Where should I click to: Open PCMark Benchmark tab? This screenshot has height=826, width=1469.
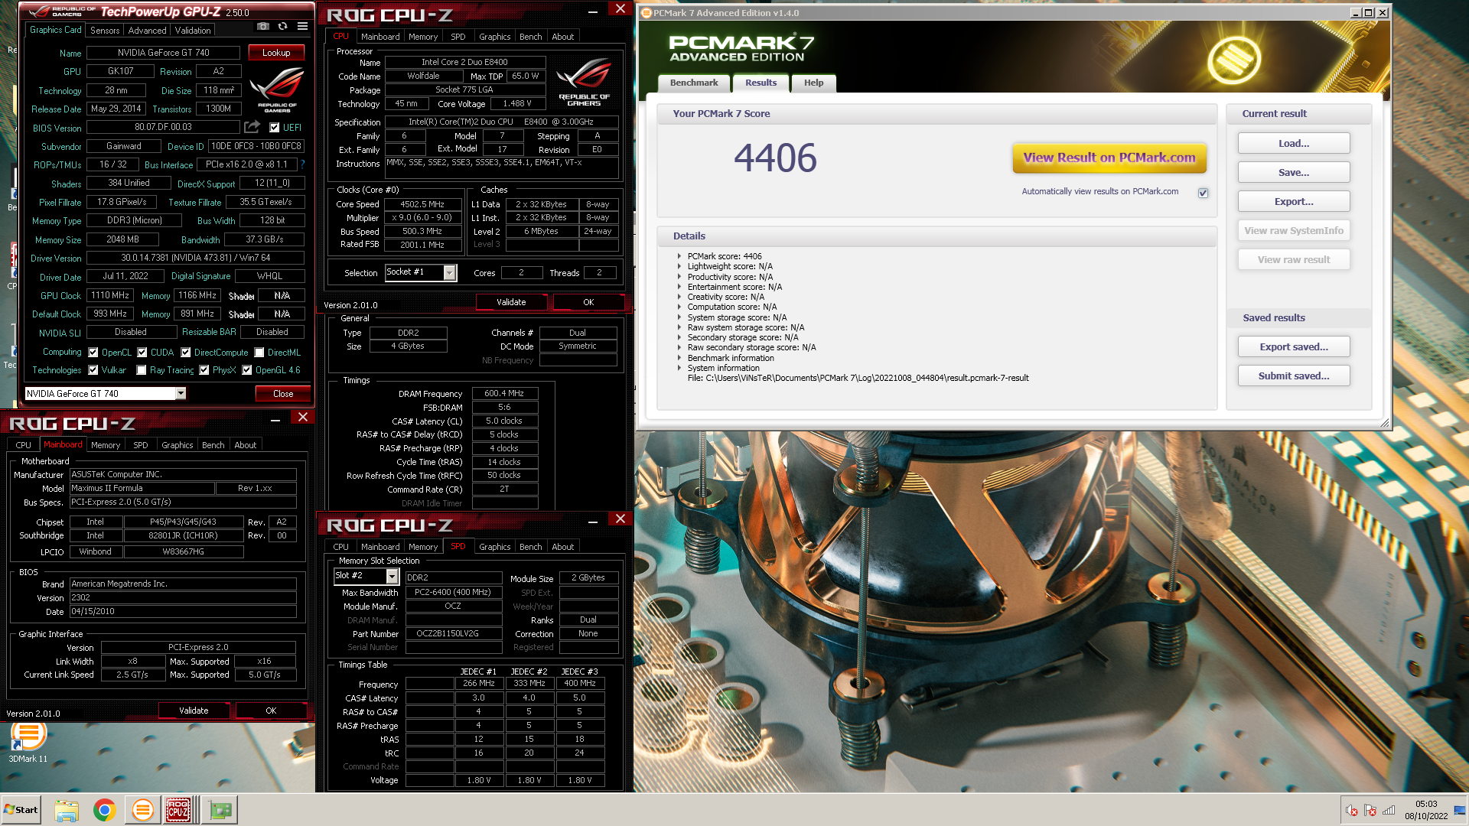694,83
